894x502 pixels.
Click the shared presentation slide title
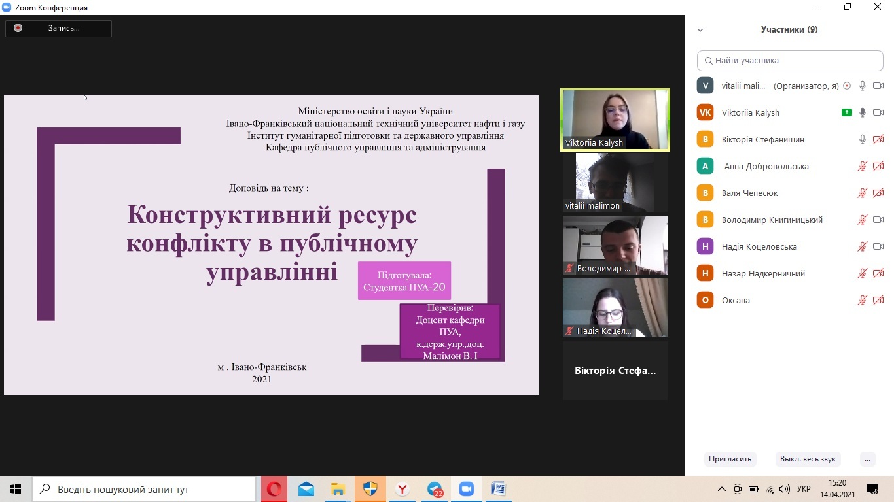[x=272, y=243]
